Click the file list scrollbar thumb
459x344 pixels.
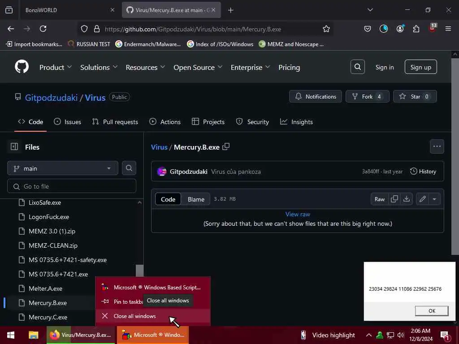coord(140,271)
